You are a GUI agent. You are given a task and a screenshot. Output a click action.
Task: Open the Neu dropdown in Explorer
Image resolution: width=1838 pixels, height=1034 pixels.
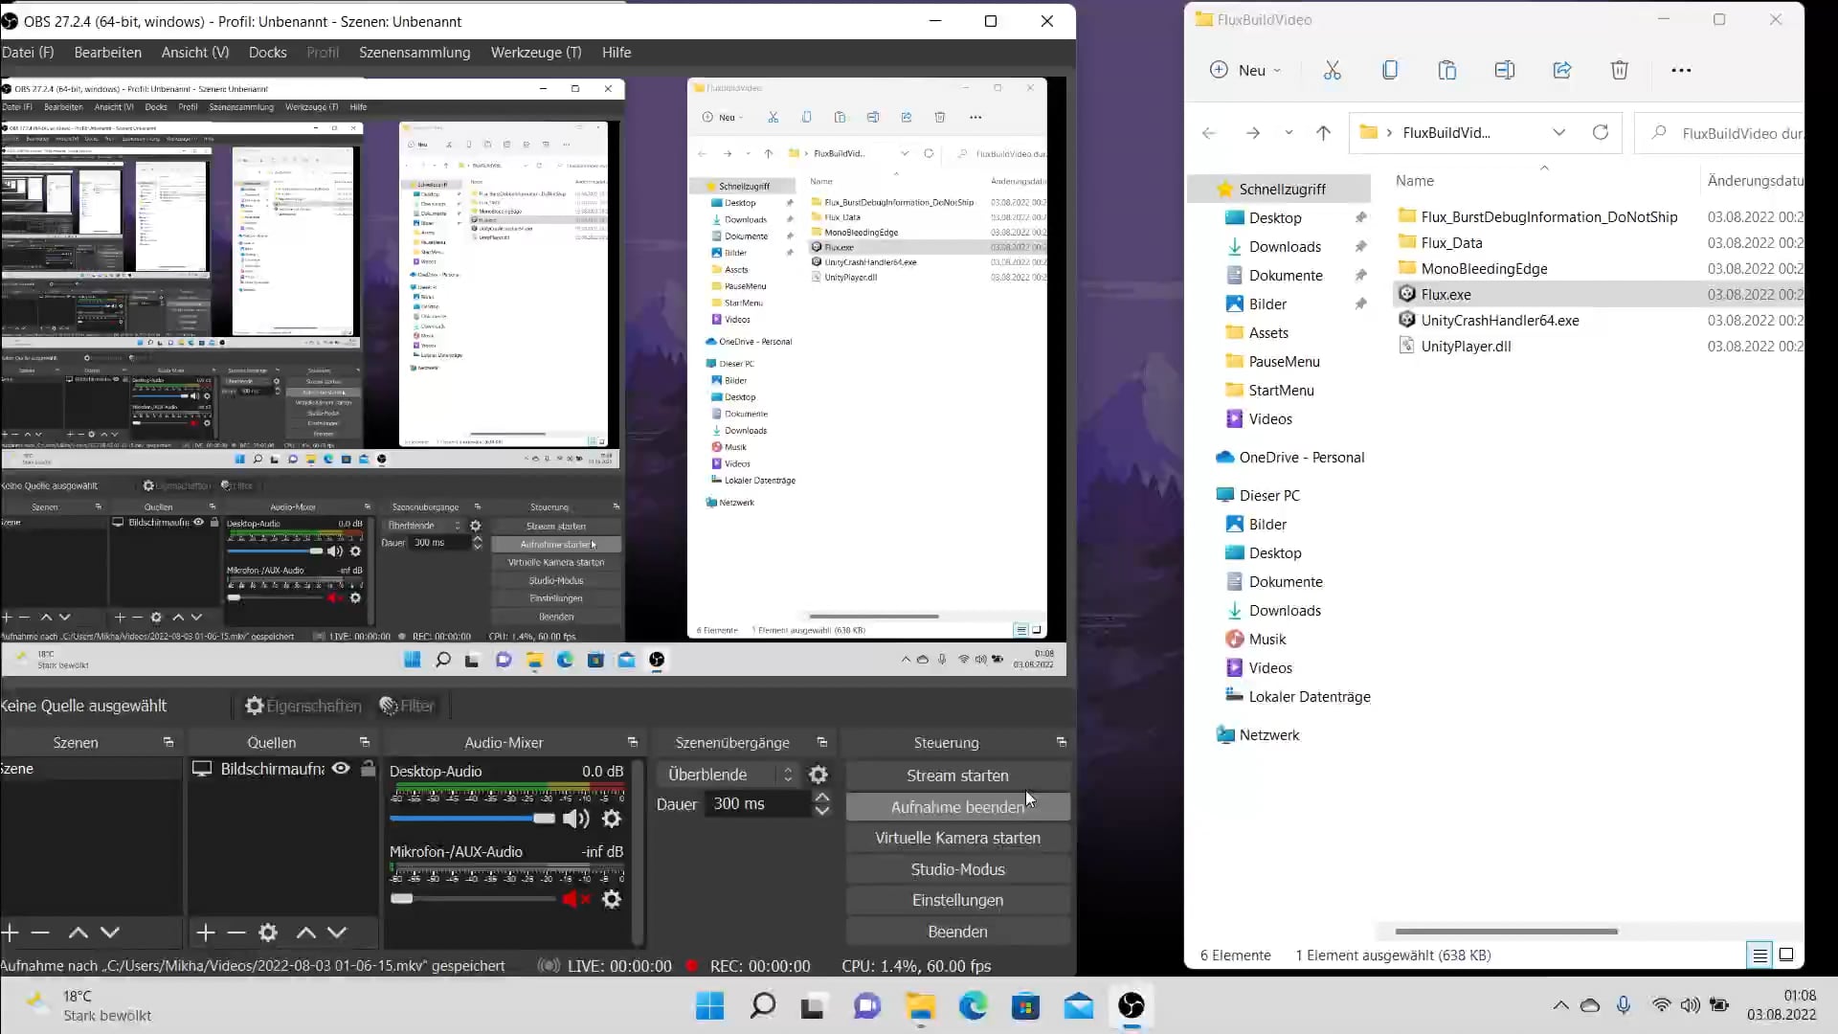pyautogui.click(x=1245, y=70)
